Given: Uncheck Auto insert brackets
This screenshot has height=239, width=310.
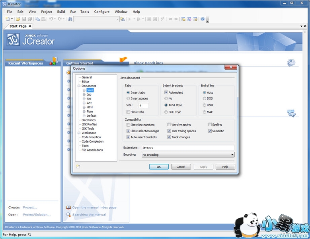Looking at the screenshot, I should point(128,137).
